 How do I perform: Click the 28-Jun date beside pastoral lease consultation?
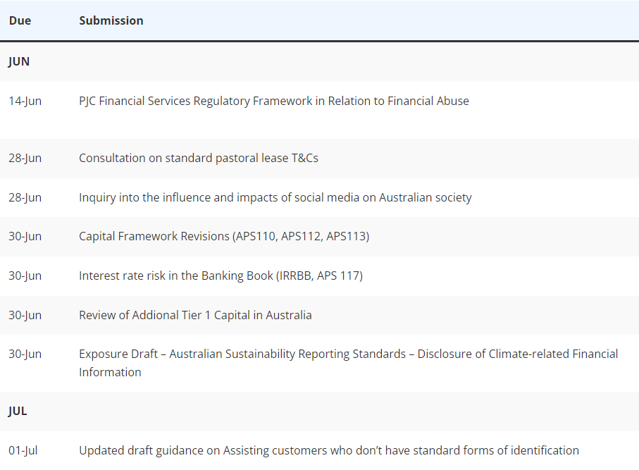[x=25, y=158]
